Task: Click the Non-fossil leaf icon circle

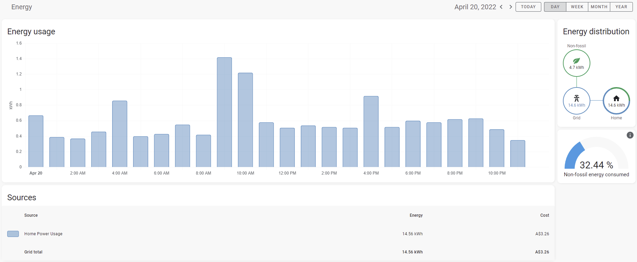Action: point(576,63)
